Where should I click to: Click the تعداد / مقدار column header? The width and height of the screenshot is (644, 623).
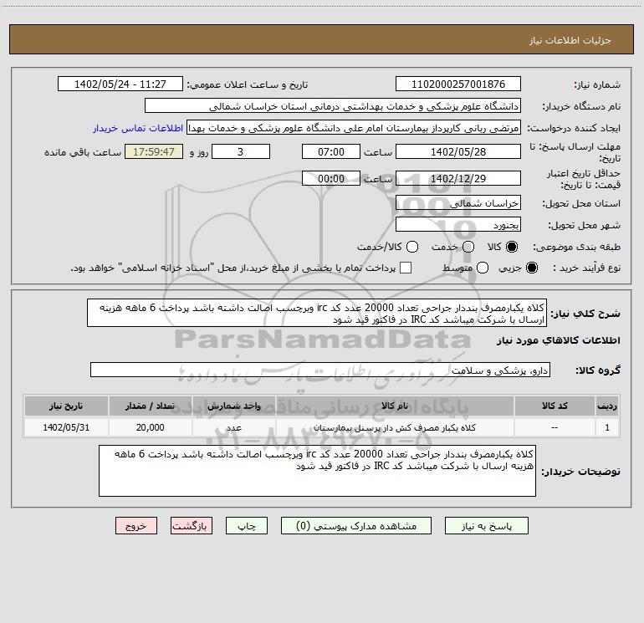click(150, 406)
